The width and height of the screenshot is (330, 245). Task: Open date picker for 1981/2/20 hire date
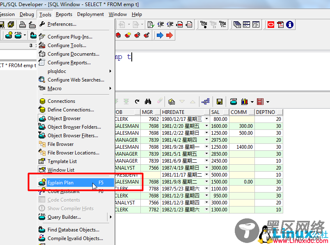coord(207,126)
